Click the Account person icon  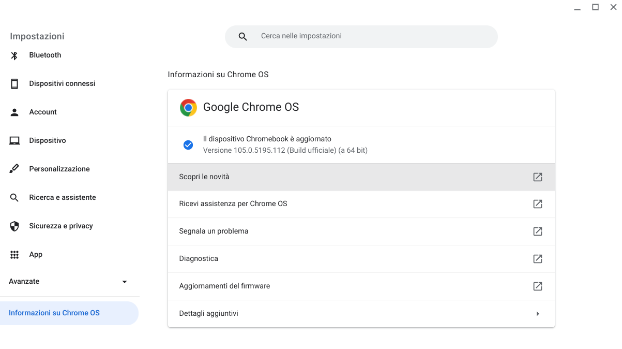14,112
